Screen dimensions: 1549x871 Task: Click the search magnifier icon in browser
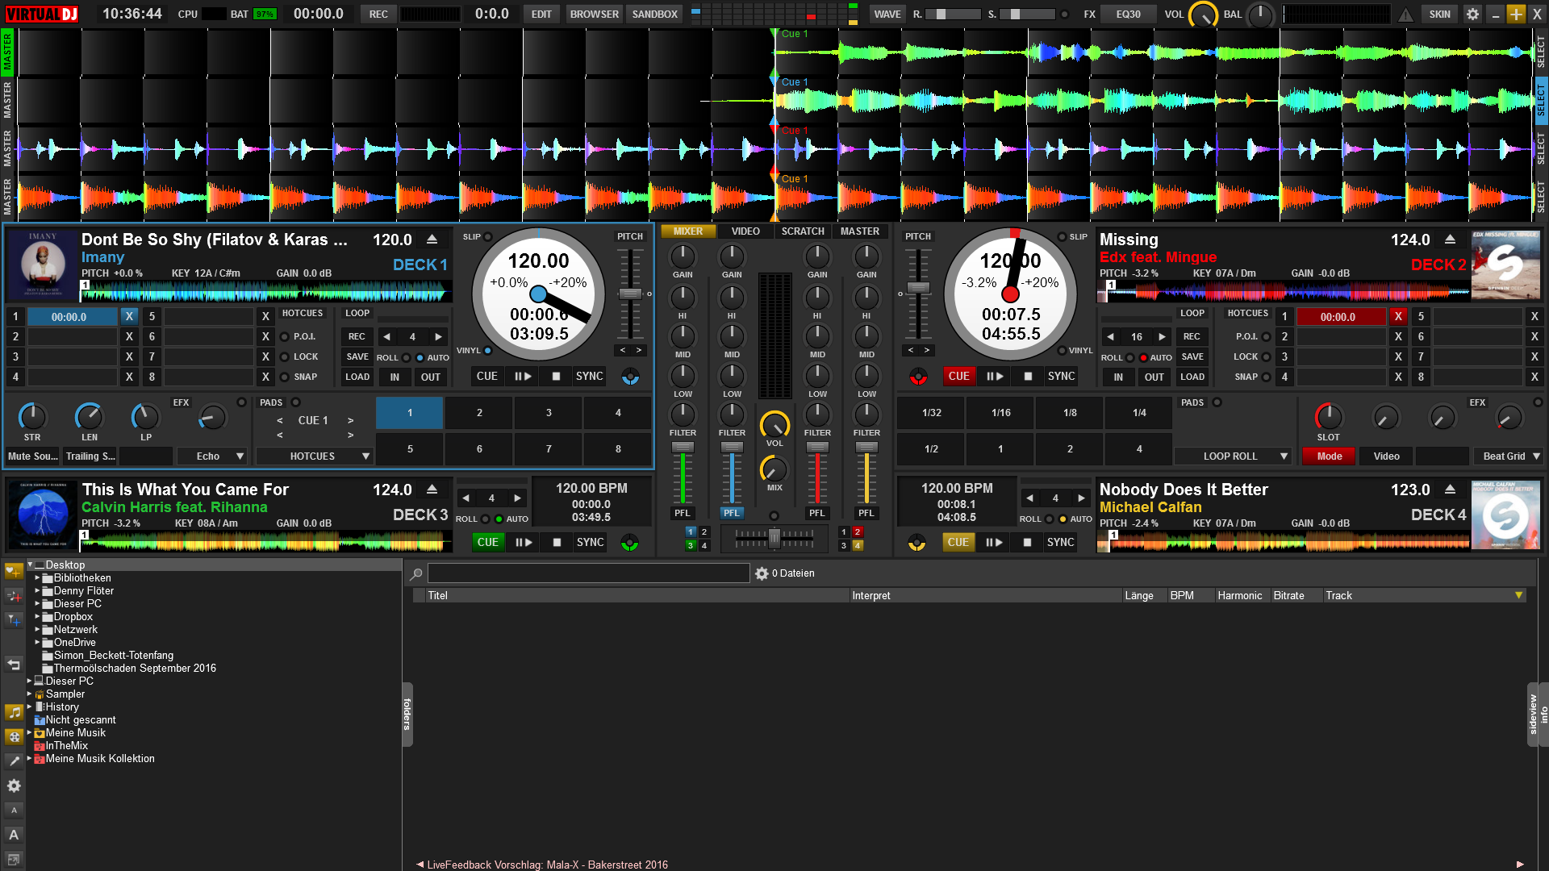click(416, 573)
